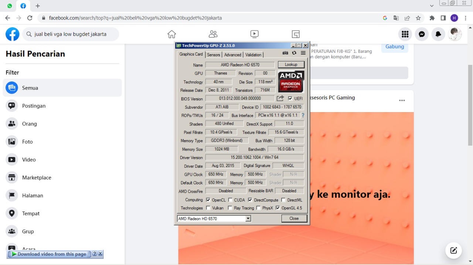This screenshot has height=265, width=473.
Task: Select the Orang filter
Action: [62, 124]
